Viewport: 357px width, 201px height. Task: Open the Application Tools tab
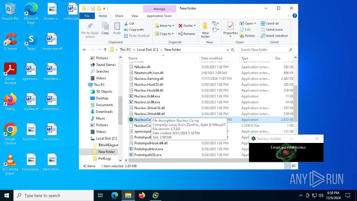[159, 16]
